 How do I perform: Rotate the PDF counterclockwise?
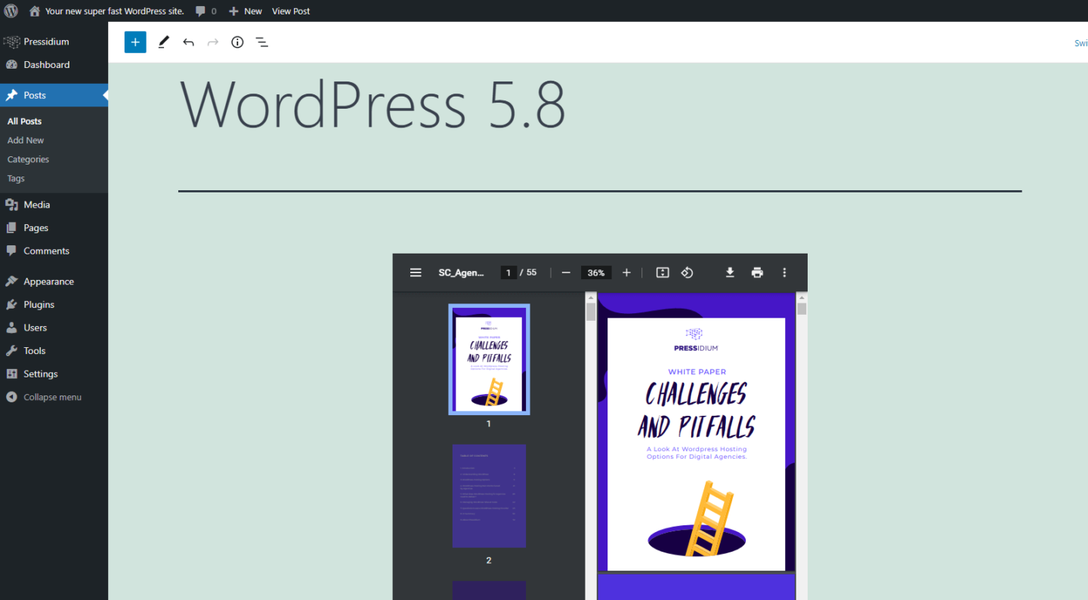687,272
